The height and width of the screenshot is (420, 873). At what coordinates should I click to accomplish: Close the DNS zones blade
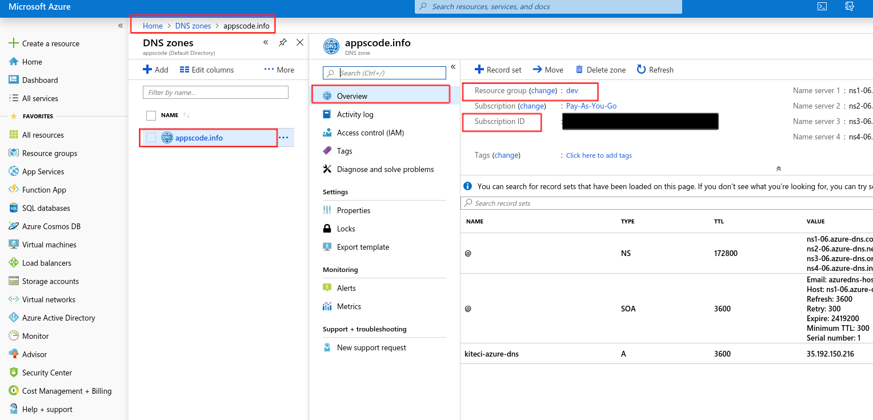pyautogui.click(x=300, y=42)
